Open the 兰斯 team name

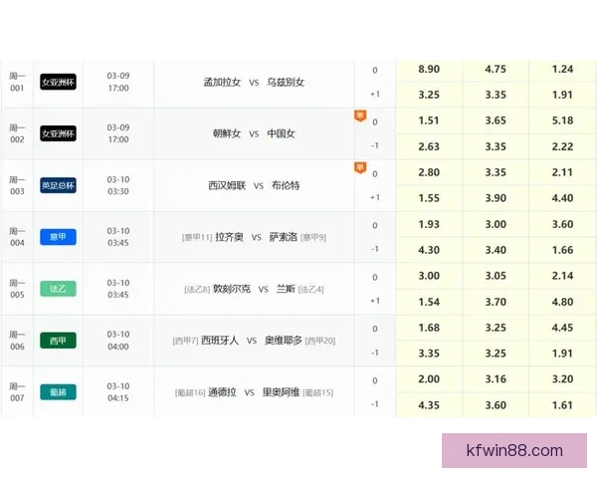point(286,289)
